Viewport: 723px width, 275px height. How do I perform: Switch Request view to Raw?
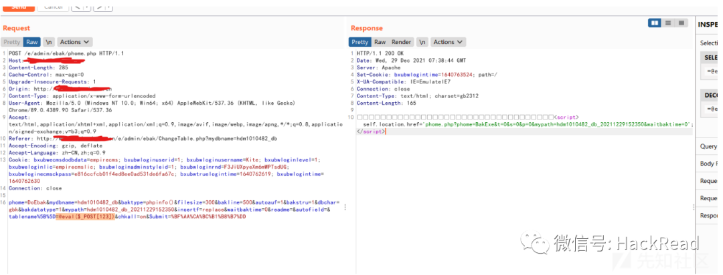(32, 42)
